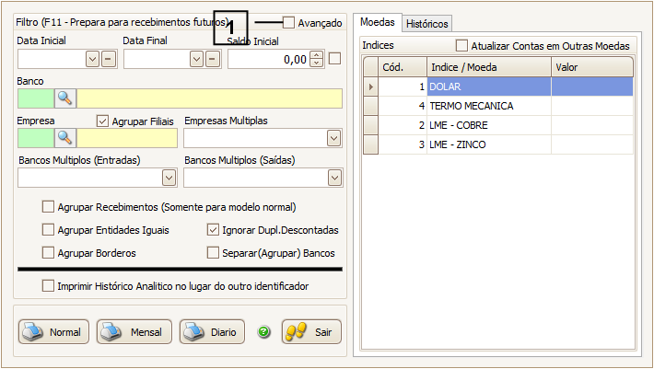Toggle Ignorar Dupl.Descontadas checkbox
The height and width of the screenshot is (369, 654).
click(x=214, y=230)
